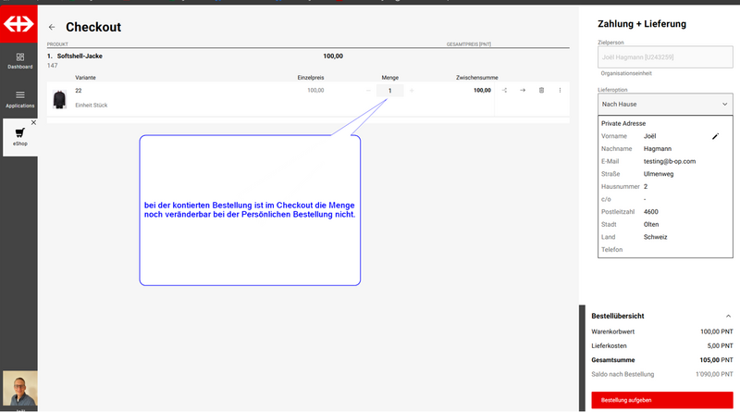Click the Zielperson field with Joël Hagmann
This screenshot has width=740, height=412.
665,57
